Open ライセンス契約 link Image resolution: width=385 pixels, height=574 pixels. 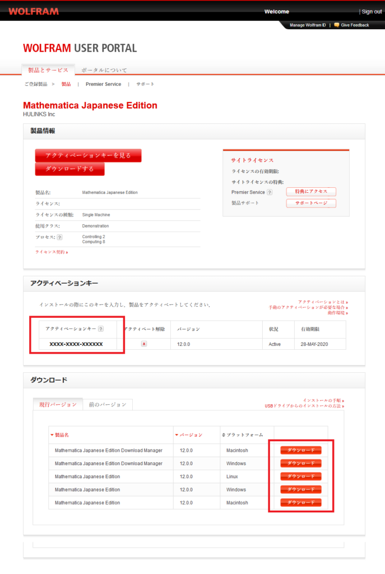pos(52,252)
